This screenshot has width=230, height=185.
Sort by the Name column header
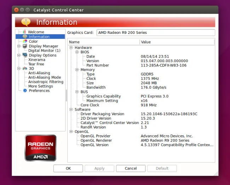103,42
